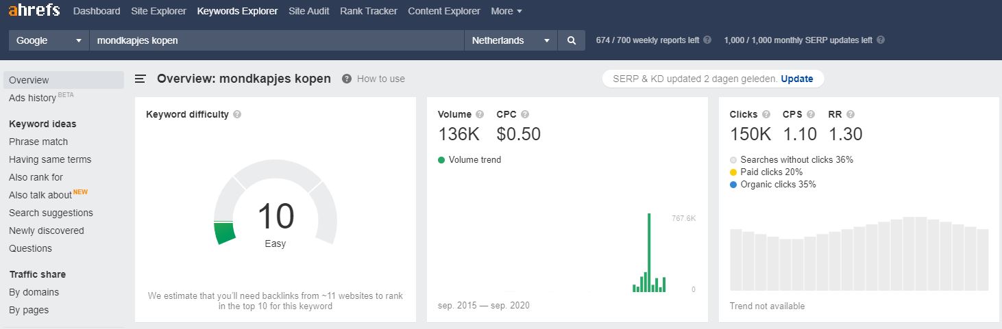Click the Update link for SERP & KD
Image resolution: width=1002 pixels, height=329 pixels.
(x=796, y=79)
